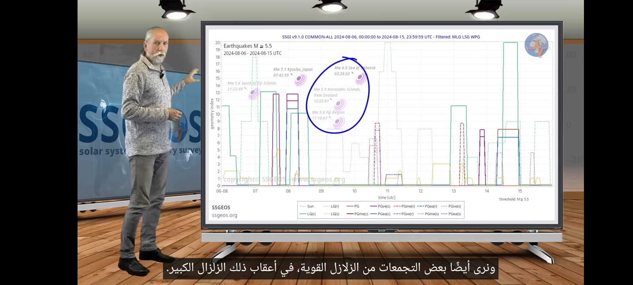Toggle the PGme(s) legend entry
The image size is (633, 285).
click(428, 214)
